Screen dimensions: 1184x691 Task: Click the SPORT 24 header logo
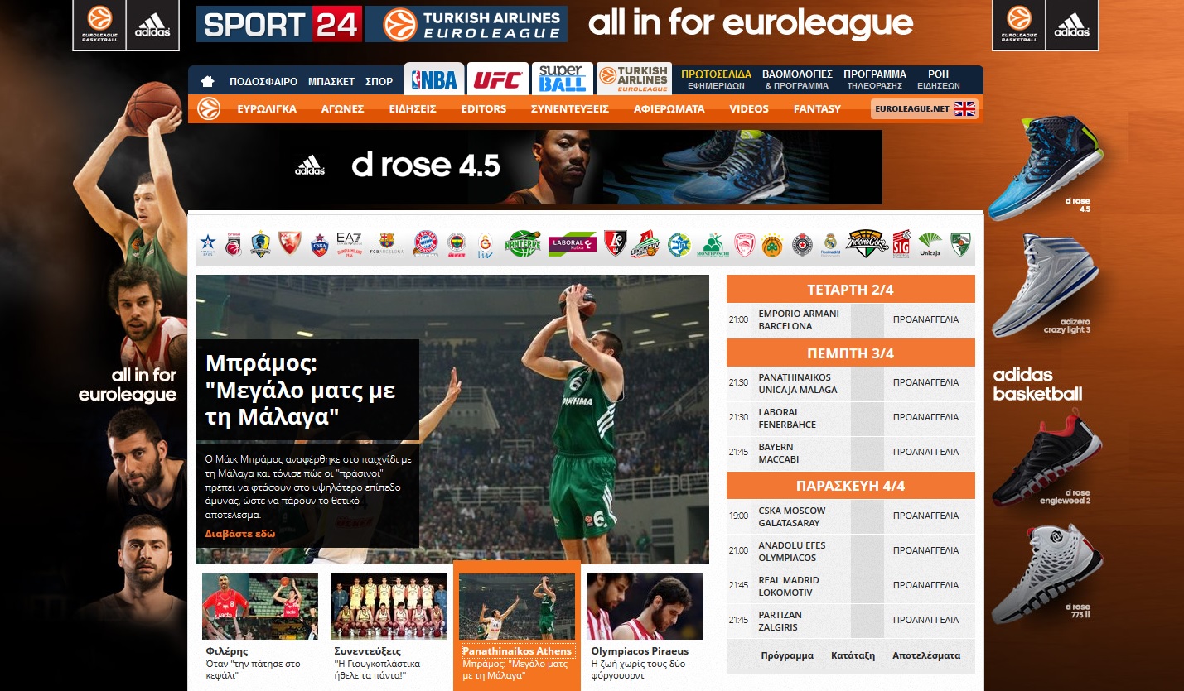point(279,24)
